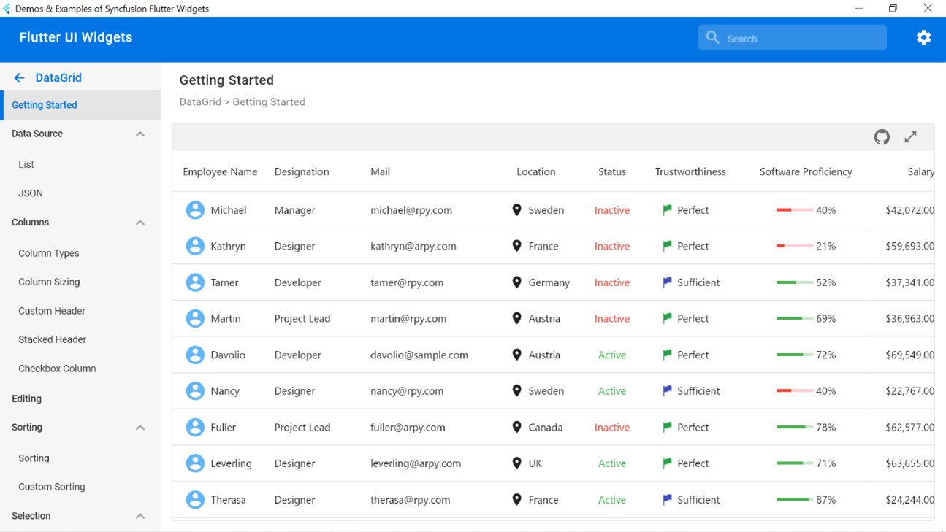Click the location pin in Tamer's row
This screenshot has height=532, width=946.
[x=516, y=282]
